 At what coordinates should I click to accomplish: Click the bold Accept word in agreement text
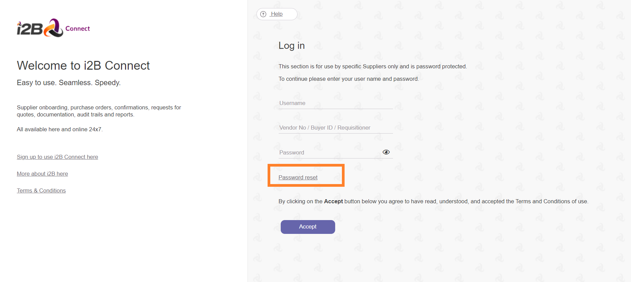tap(333, 201)
